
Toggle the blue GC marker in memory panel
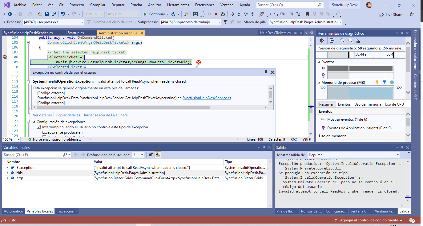pos(385,82)
